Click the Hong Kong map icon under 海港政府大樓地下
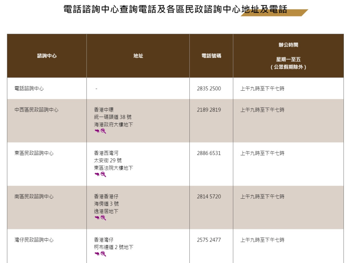This screenshot has width=350, height=263. tap(97, 131)
